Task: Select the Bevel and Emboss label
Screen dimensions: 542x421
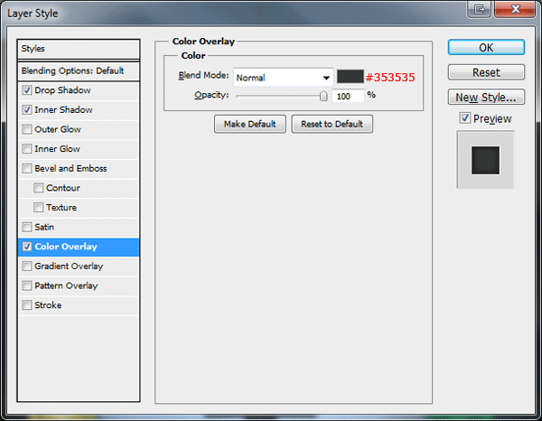Action: (70, 168)
